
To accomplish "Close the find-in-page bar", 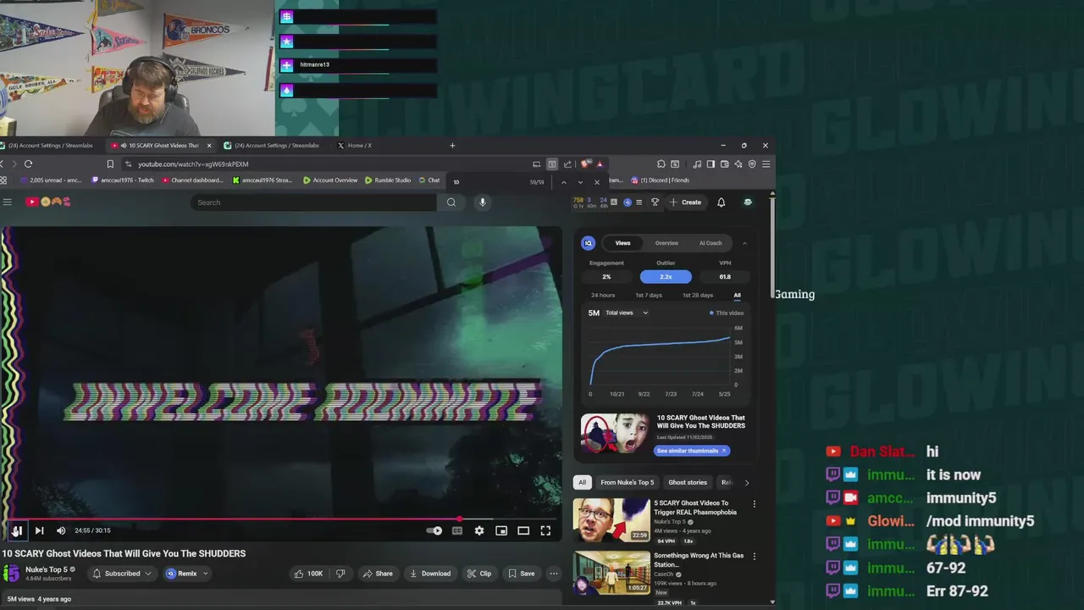I will [x=597, y=182].
